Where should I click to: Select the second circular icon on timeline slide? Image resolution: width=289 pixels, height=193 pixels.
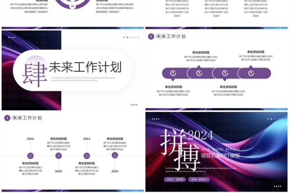coord(59,156)
